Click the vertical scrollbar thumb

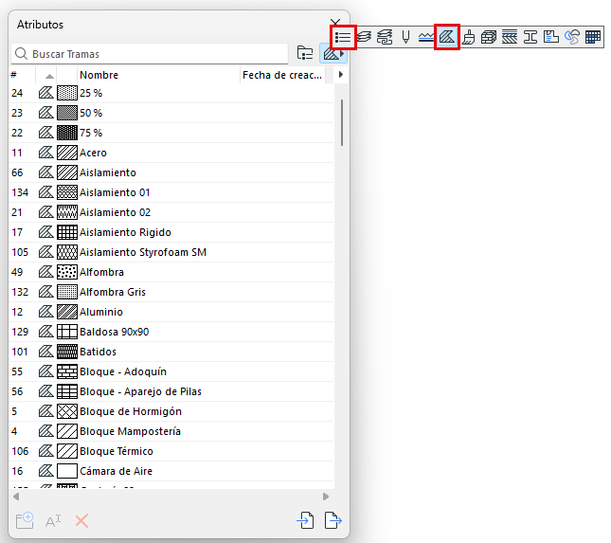pyautogui.click(x=342, y=122)
